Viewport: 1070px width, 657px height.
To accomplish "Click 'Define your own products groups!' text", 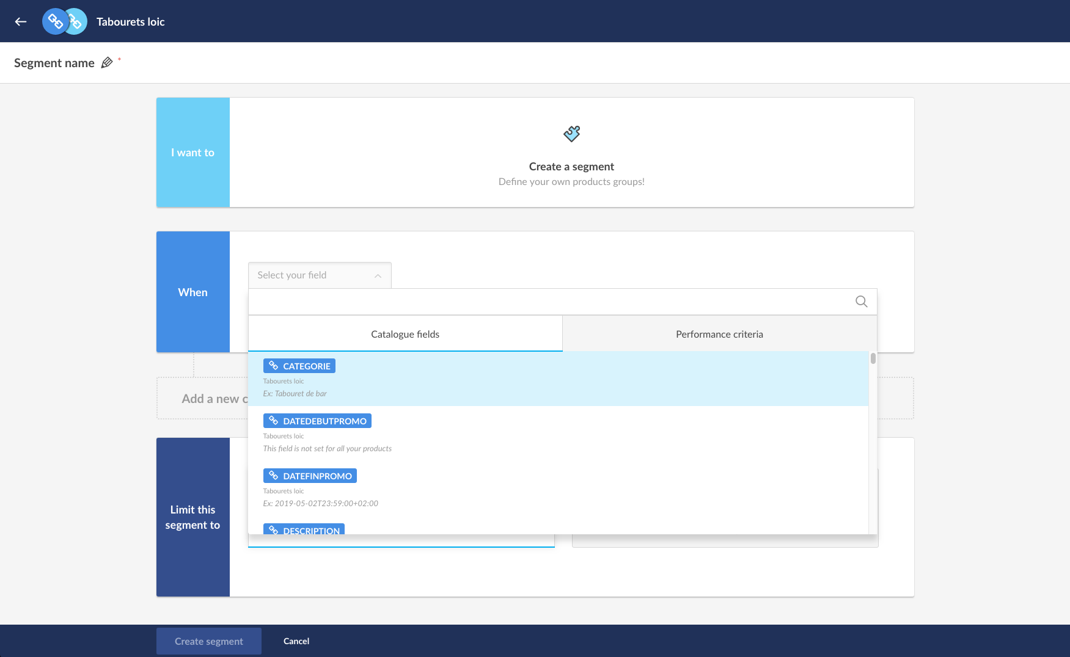I will pyautogui.click(x=571, y=181).
